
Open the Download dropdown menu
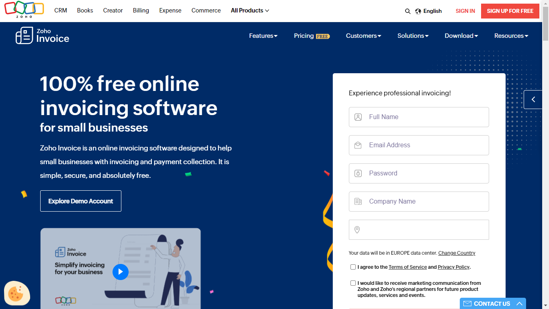pos(461,36)
